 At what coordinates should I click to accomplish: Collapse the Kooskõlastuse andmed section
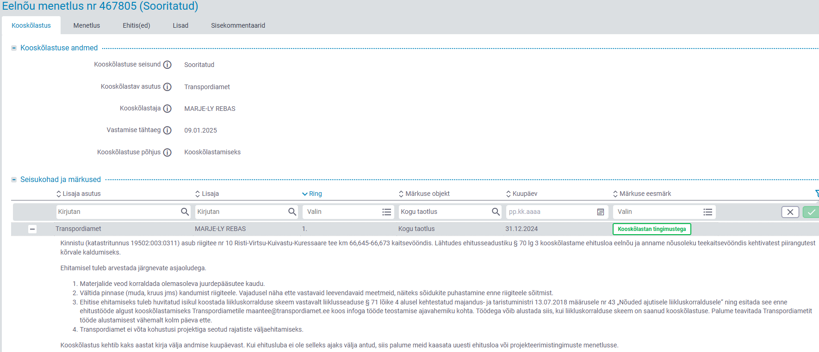click(x=14, y=48)
